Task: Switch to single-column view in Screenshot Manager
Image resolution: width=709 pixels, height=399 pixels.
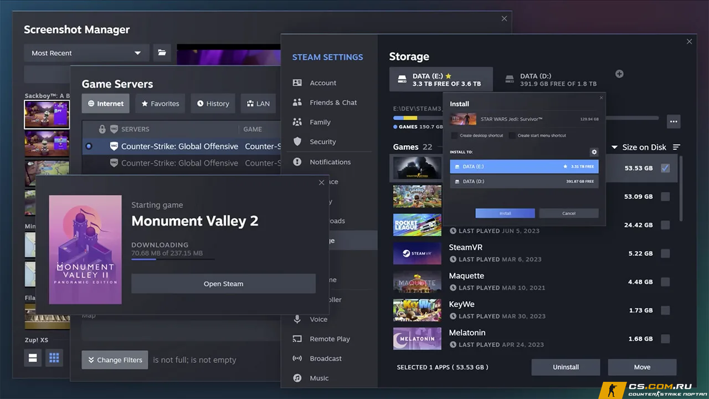Action: [33, 358]
